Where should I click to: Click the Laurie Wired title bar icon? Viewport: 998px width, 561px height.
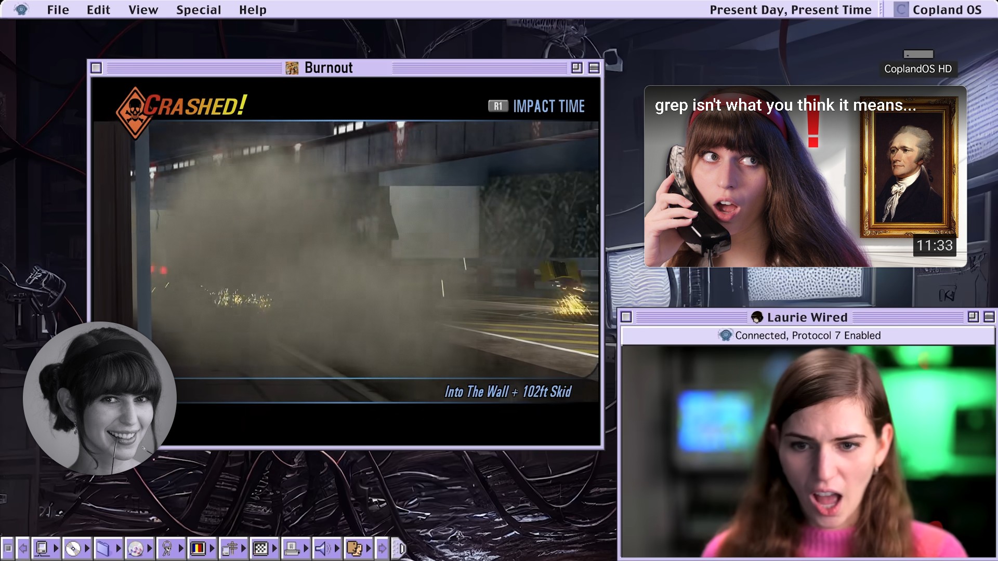click(757, 317)
